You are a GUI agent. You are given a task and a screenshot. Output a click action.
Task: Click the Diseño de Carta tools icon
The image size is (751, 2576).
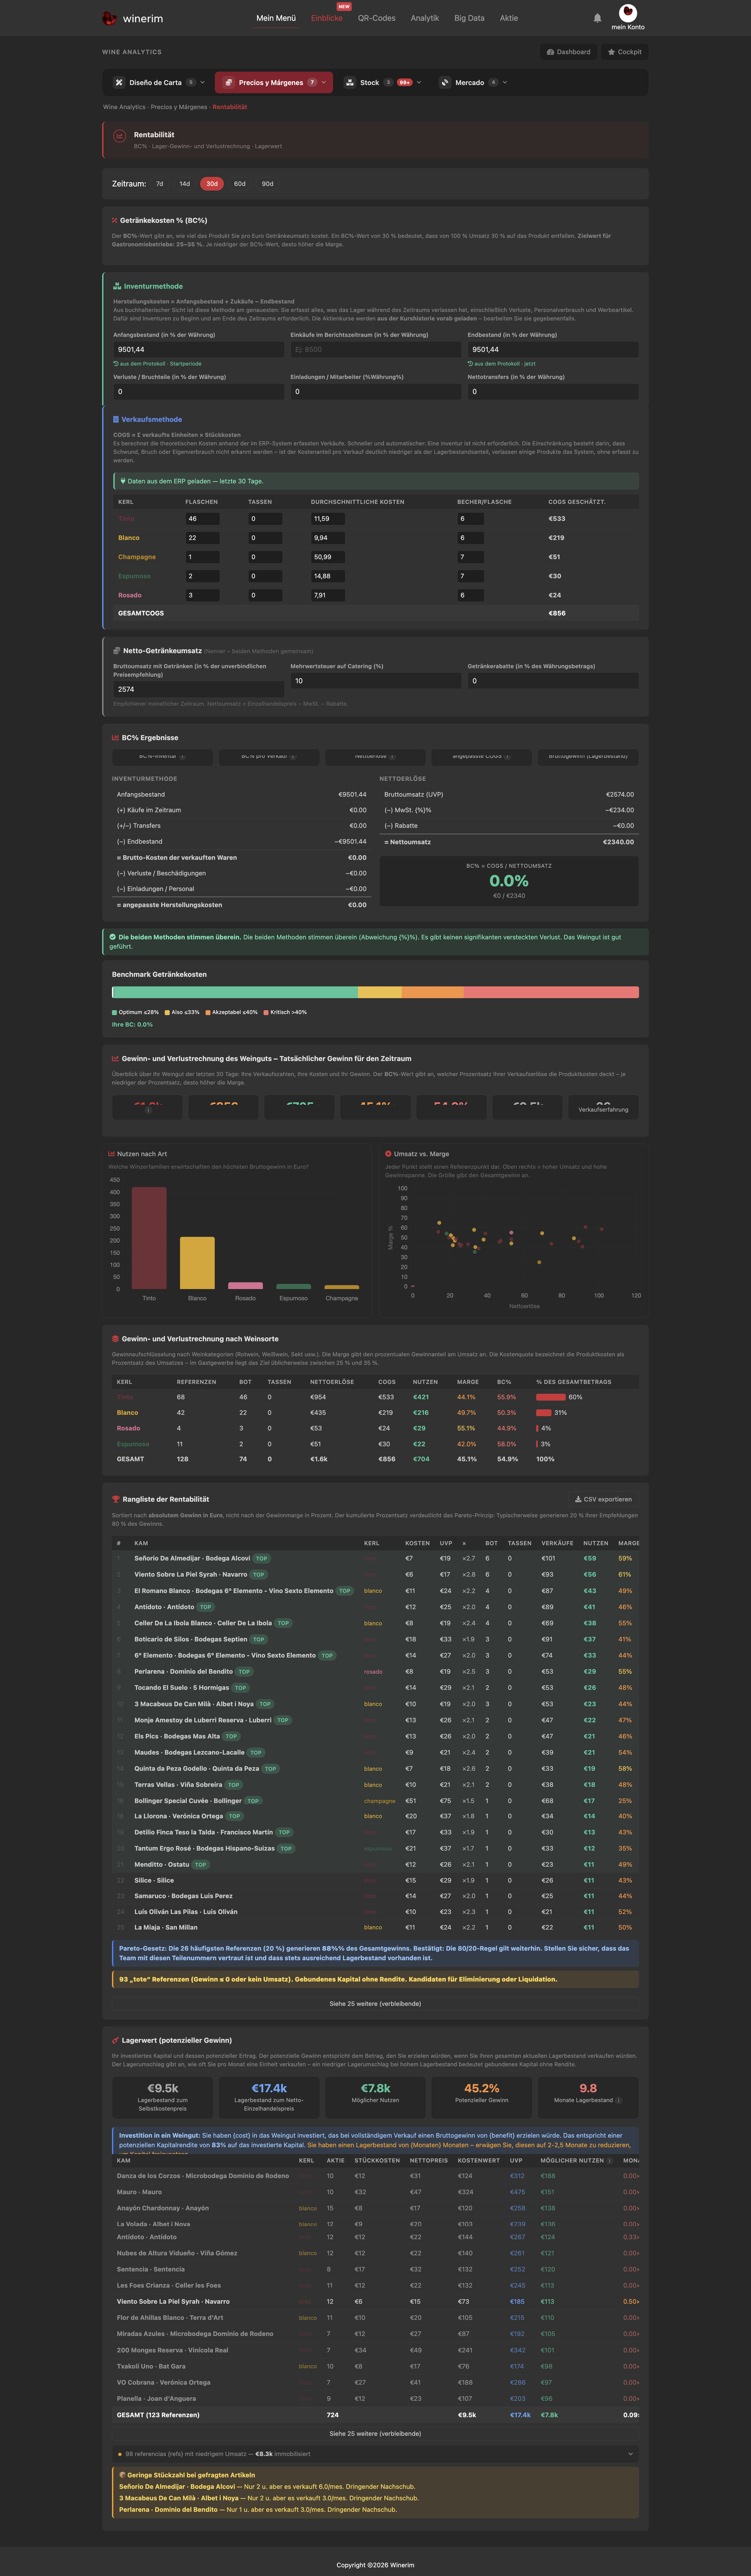(119, 83)
